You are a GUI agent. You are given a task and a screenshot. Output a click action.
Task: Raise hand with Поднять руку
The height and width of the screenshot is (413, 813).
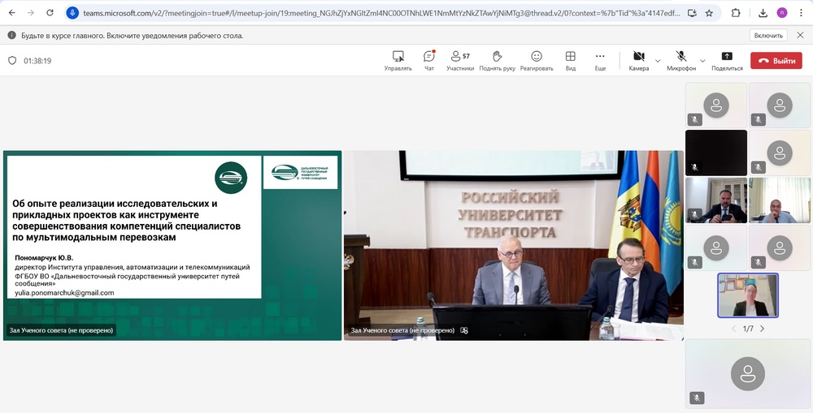coord(498,61)
